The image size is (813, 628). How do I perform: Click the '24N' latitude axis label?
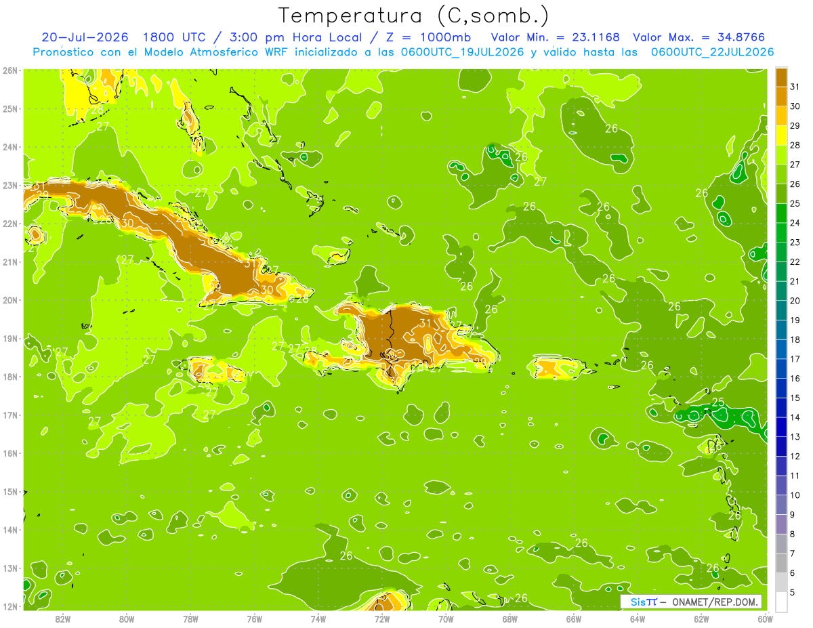(9, 147)
